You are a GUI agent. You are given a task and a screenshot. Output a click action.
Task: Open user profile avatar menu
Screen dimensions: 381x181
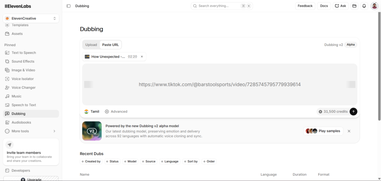pyautogui.click(x=374, y=6)
